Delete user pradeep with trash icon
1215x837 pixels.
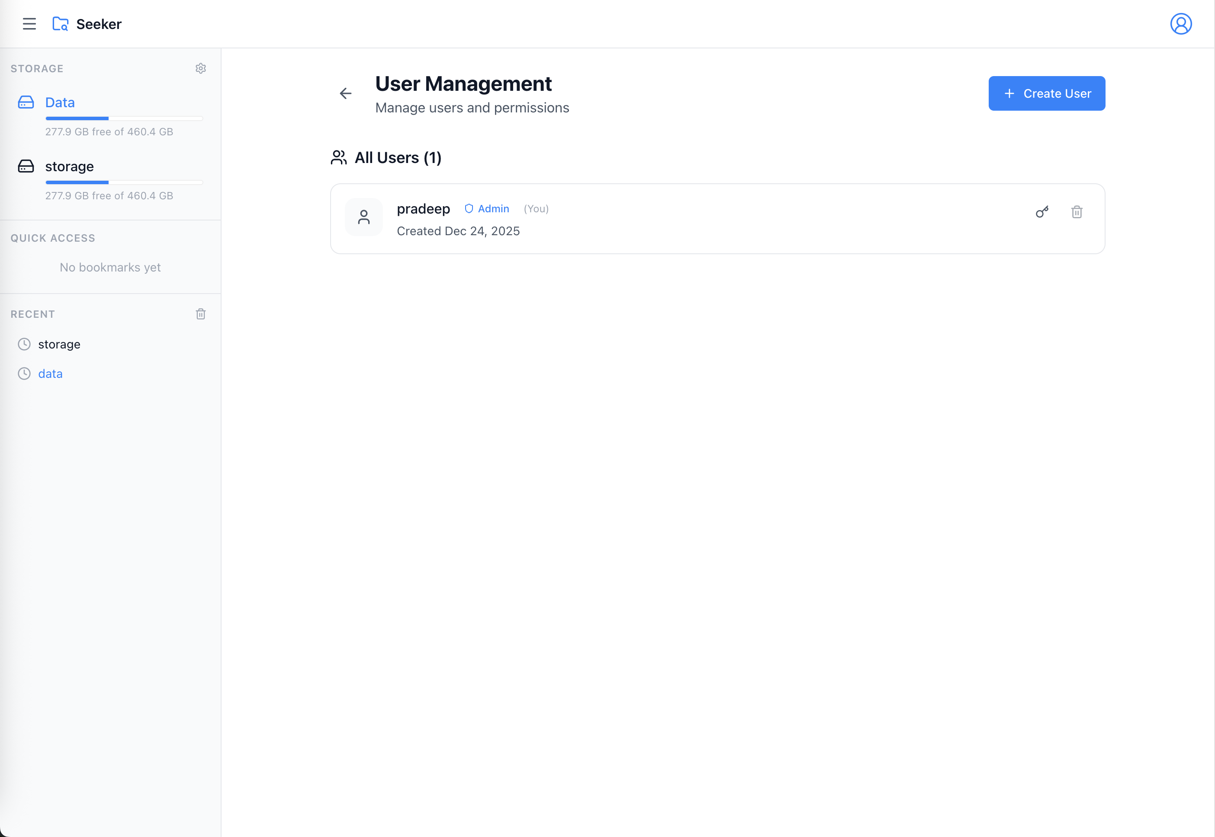(1077, 212)
